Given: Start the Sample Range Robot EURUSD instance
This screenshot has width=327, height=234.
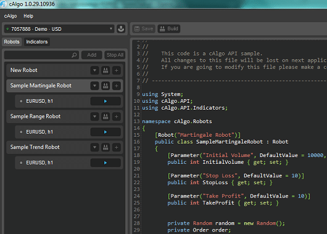Looking at the screenshot, I should [x=106, y=132].
